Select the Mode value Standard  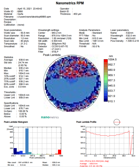(x=97, y=33)
